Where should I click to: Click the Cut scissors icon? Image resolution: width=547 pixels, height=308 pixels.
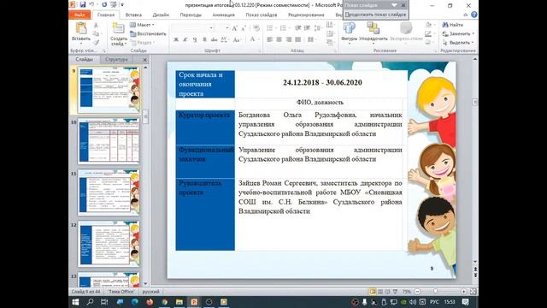(96, 25)
